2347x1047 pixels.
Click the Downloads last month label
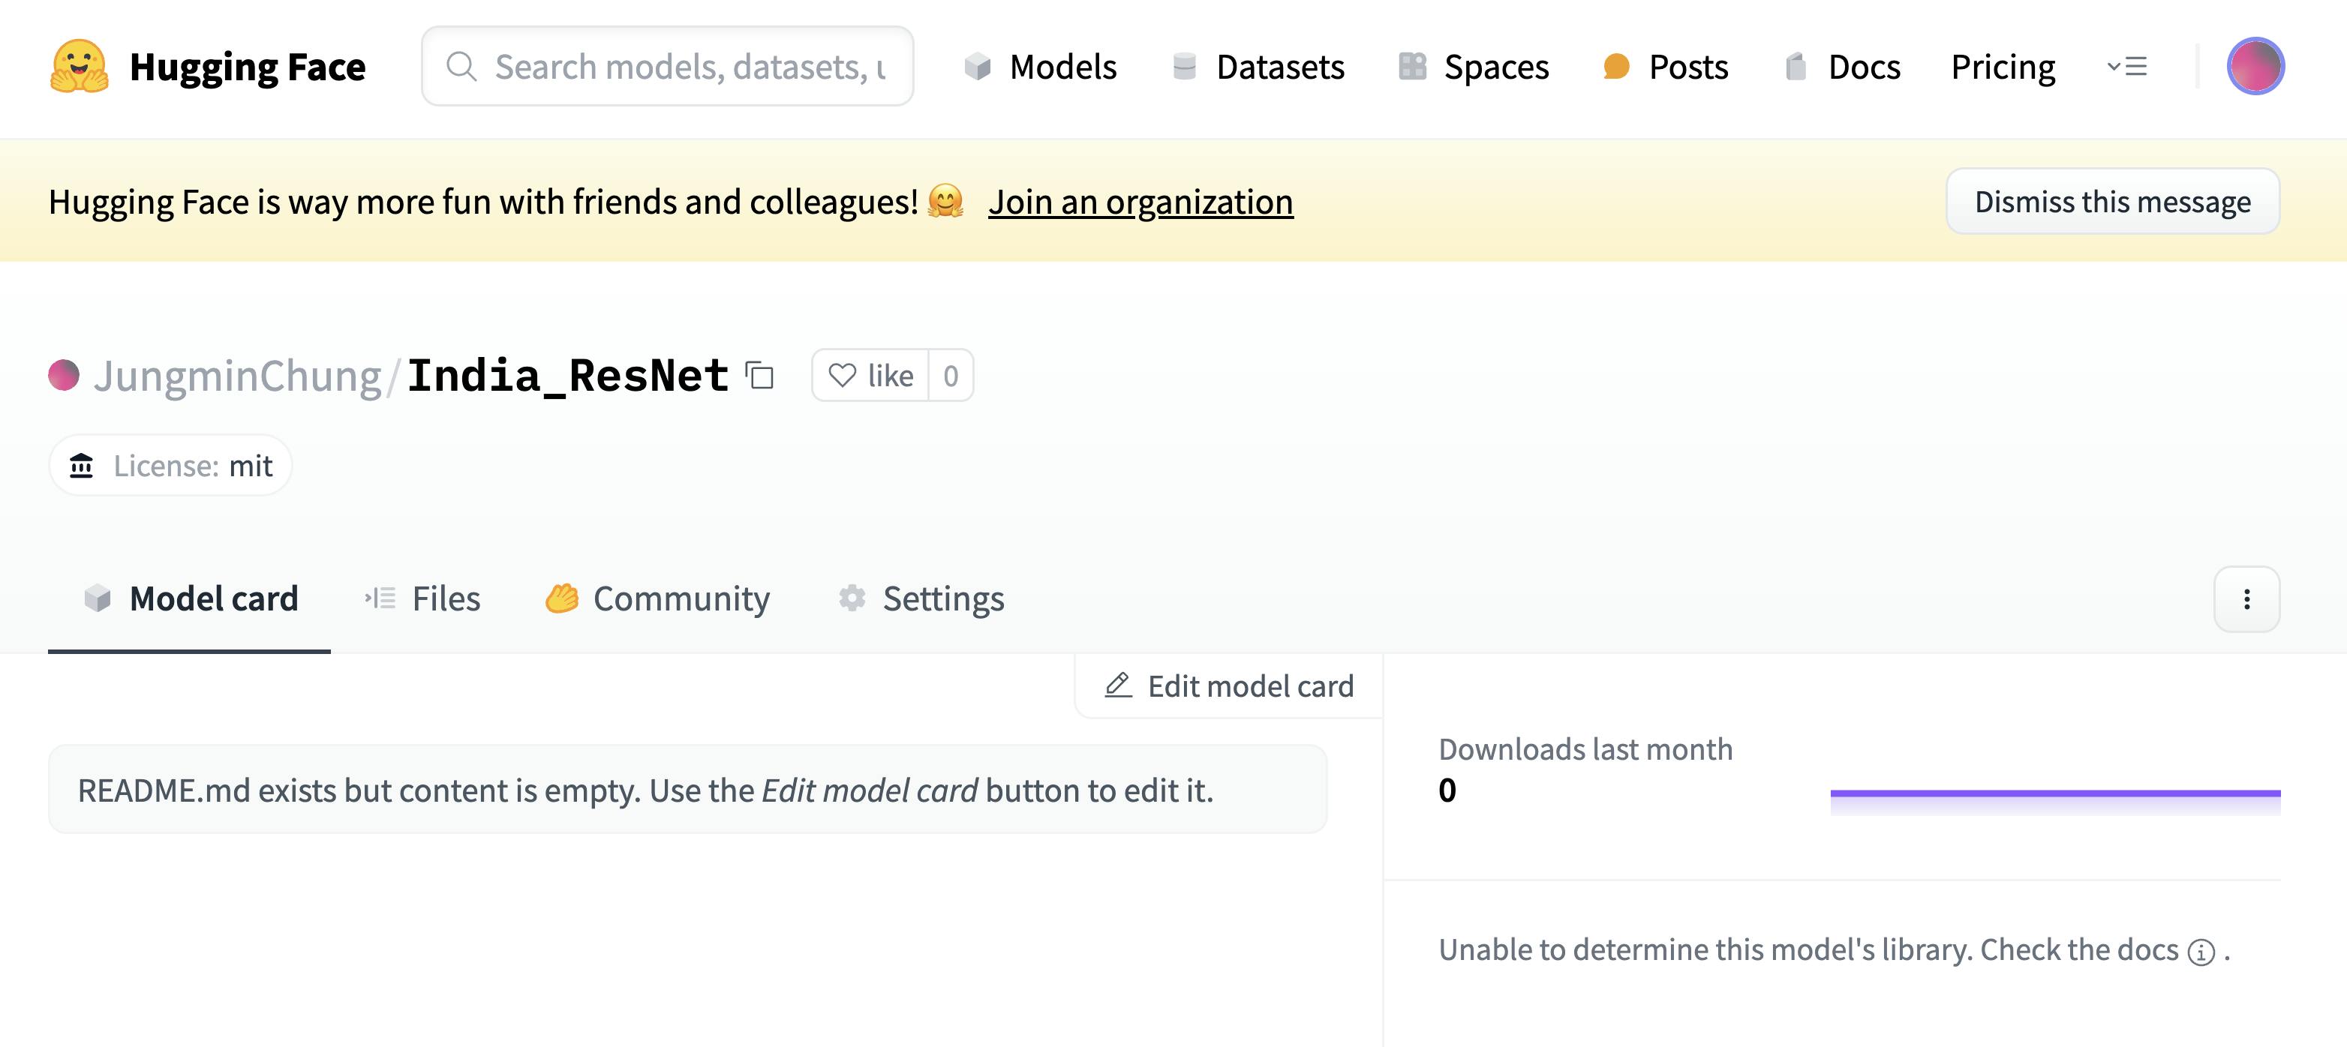1585,748
